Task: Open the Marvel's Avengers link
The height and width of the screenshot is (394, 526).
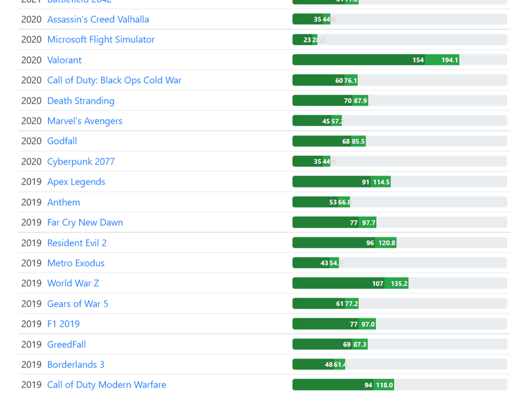Action: click(85, 121)
